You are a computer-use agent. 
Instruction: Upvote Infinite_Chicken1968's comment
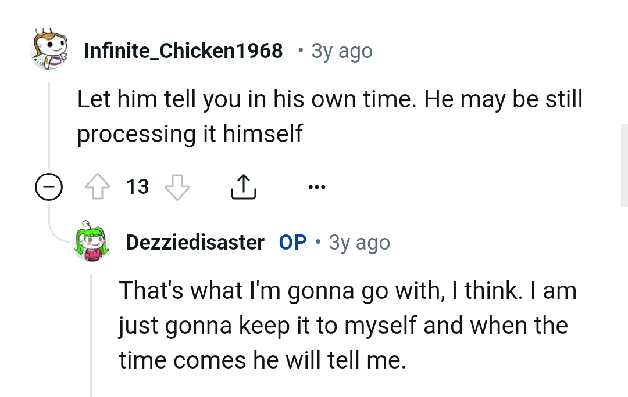point(98,186)
